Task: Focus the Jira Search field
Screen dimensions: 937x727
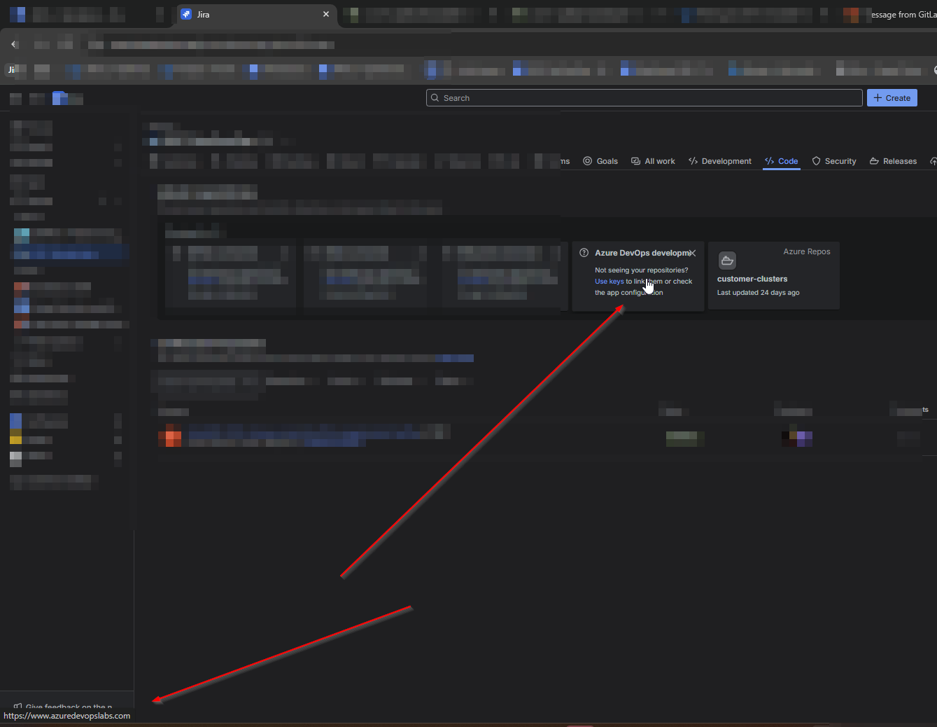Action: click(x=644, y=98)
